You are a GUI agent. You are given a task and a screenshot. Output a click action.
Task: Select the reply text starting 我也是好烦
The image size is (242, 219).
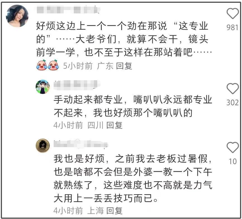point(133,178)
